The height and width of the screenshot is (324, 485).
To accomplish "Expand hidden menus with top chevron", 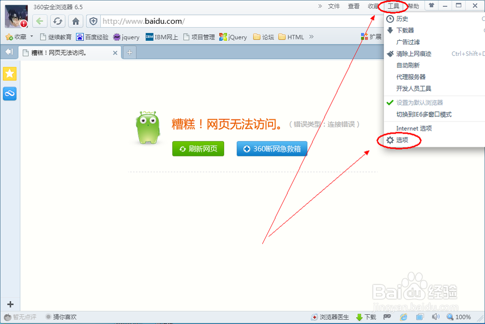I will [320, 6].
